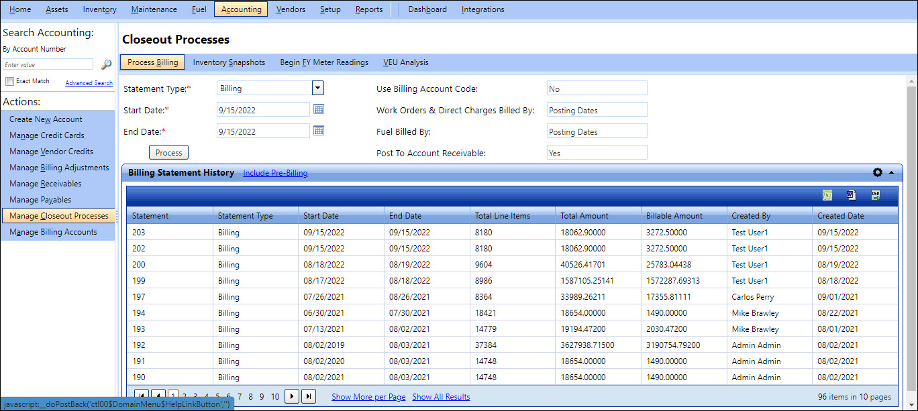This screenshot has height=411, width=918.
Task: Open the Vendors menu
Action: 291,9
